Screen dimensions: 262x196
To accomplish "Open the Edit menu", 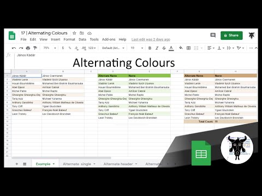I will pos(33,39).
